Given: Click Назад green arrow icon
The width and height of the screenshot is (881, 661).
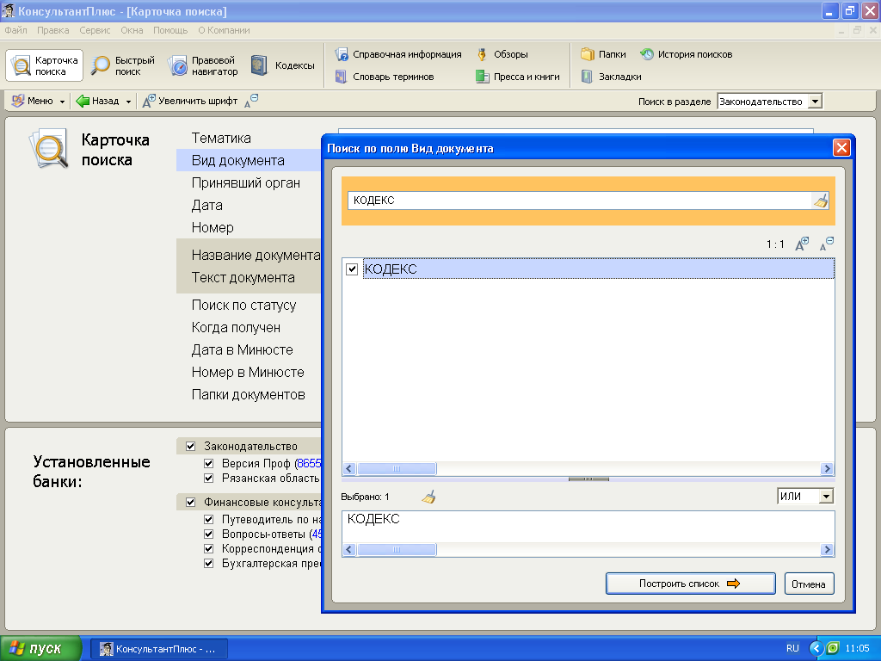Looking at the screenshot, I should pyautogui.click(x=83, y=102).
